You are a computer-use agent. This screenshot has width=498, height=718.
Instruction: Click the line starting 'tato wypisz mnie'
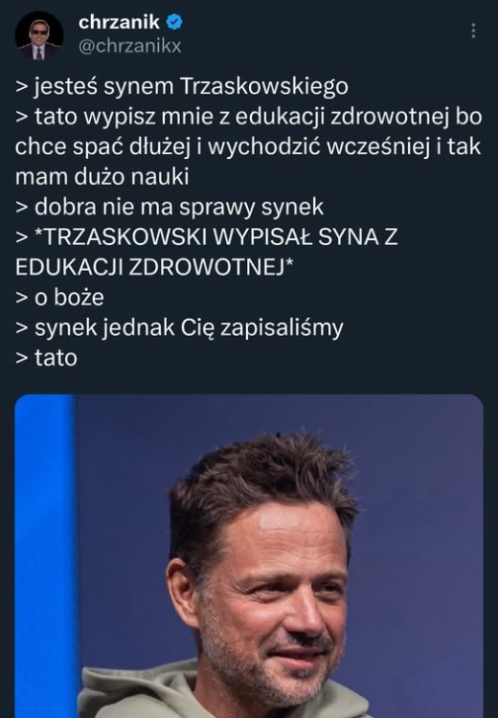(249, 117)
